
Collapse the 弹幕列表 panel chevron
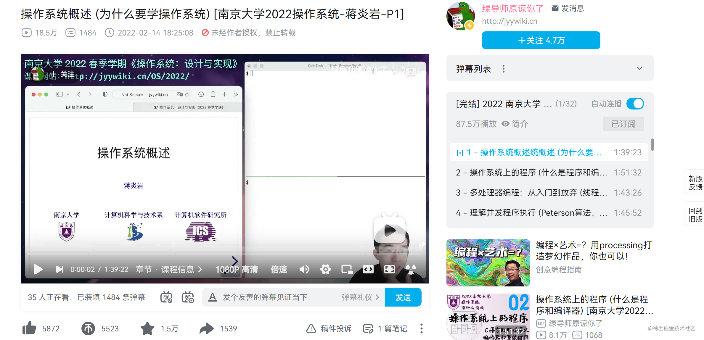click(x=640, y=68)
